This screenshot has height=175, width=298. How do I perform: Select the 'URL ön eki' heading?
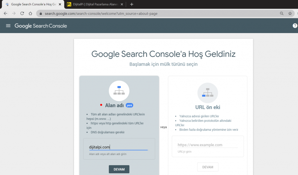coord(208,107)
